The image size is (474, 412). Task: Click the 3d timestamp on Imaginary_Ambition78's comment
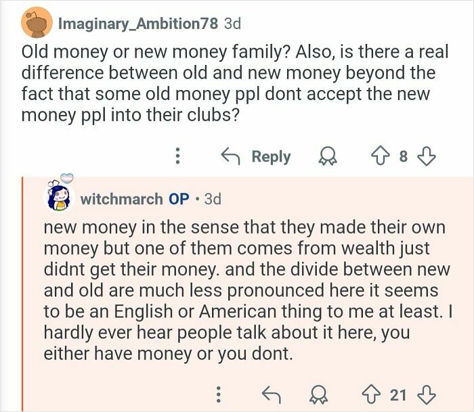coord(232,24)
